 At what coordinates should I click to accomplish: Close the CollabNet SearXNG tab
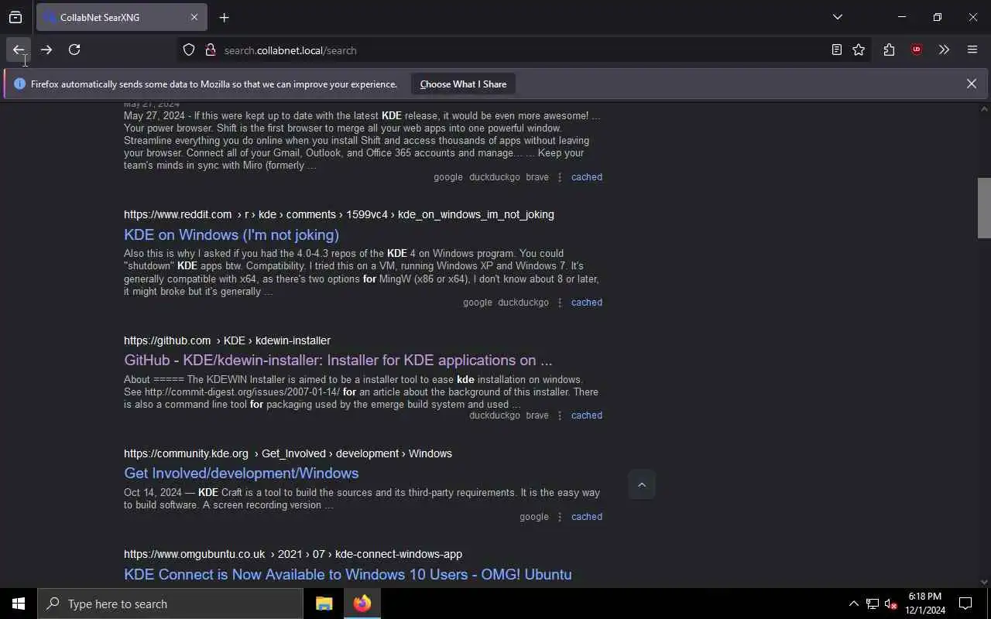[194, 17]
